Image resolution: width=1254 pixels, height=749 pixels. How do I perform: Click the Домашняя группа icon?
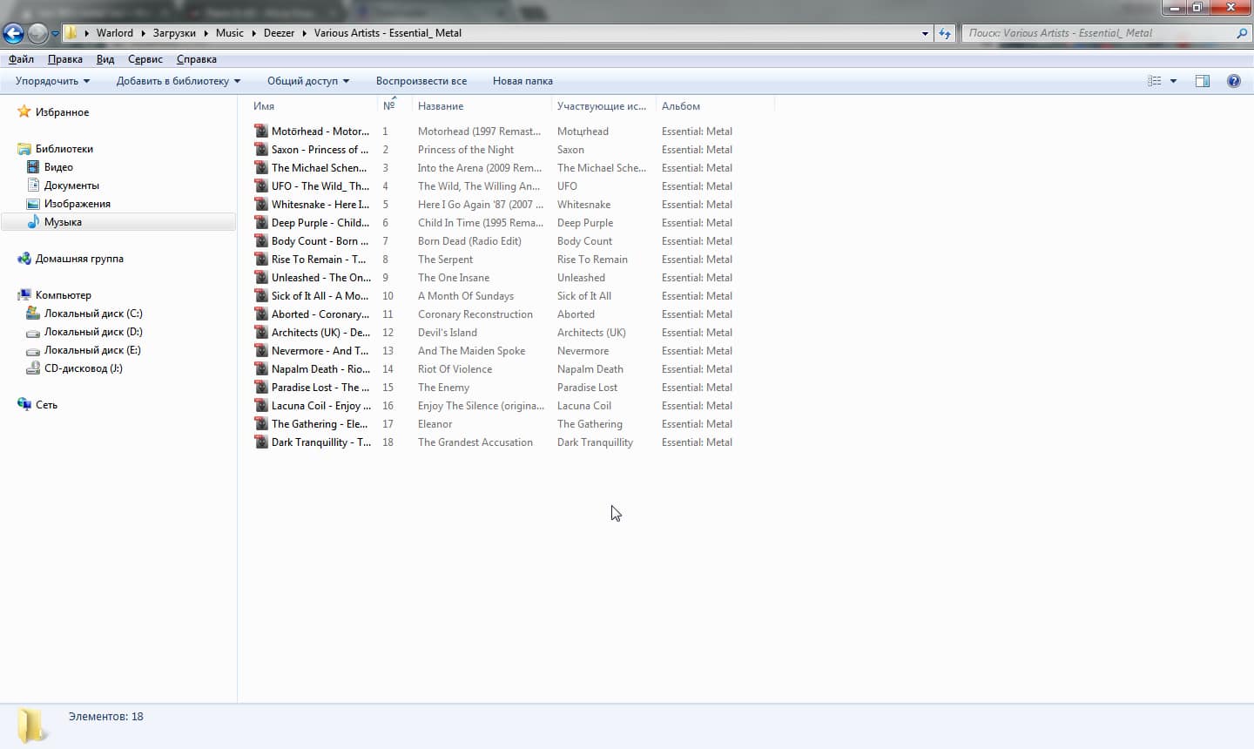(24, 259)
